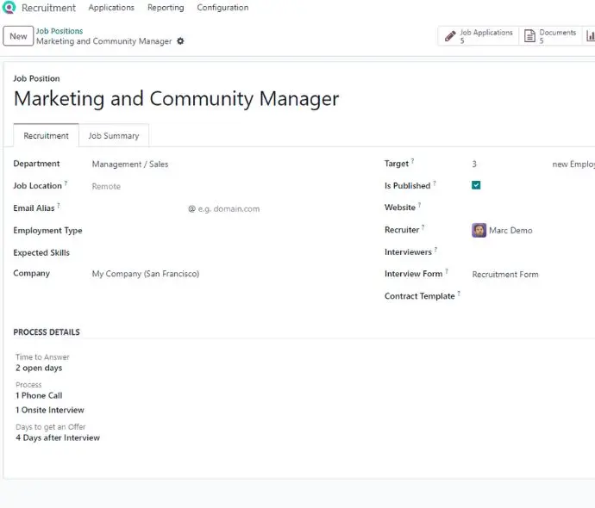Click the Documents page icon
The image size is (595, 508).
(529, 36)
